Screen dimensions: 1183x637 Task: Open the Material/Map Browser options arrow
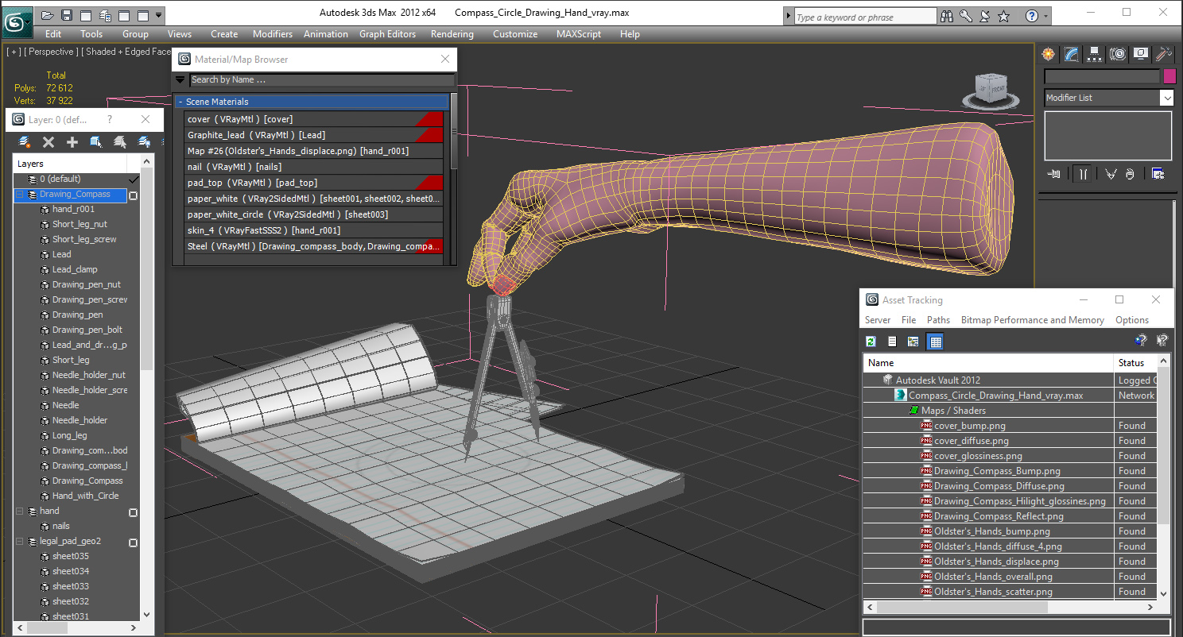tap(180, 79)
